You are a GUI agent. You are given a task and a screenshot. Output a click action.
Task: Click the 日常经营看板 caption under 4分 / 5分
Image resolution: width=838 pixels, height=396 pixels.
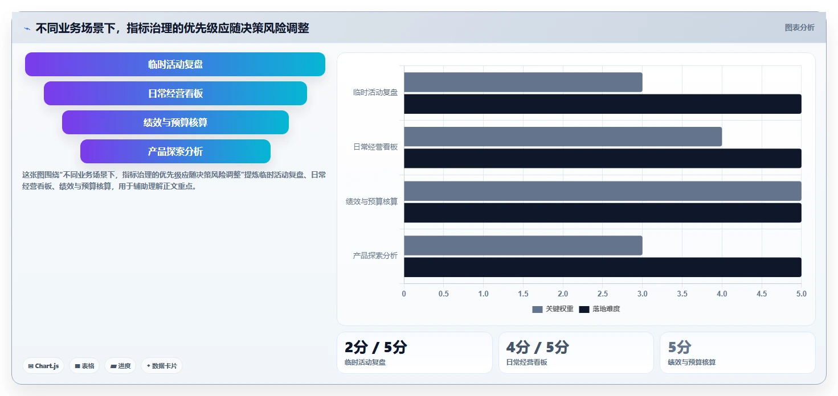point(527,362)
